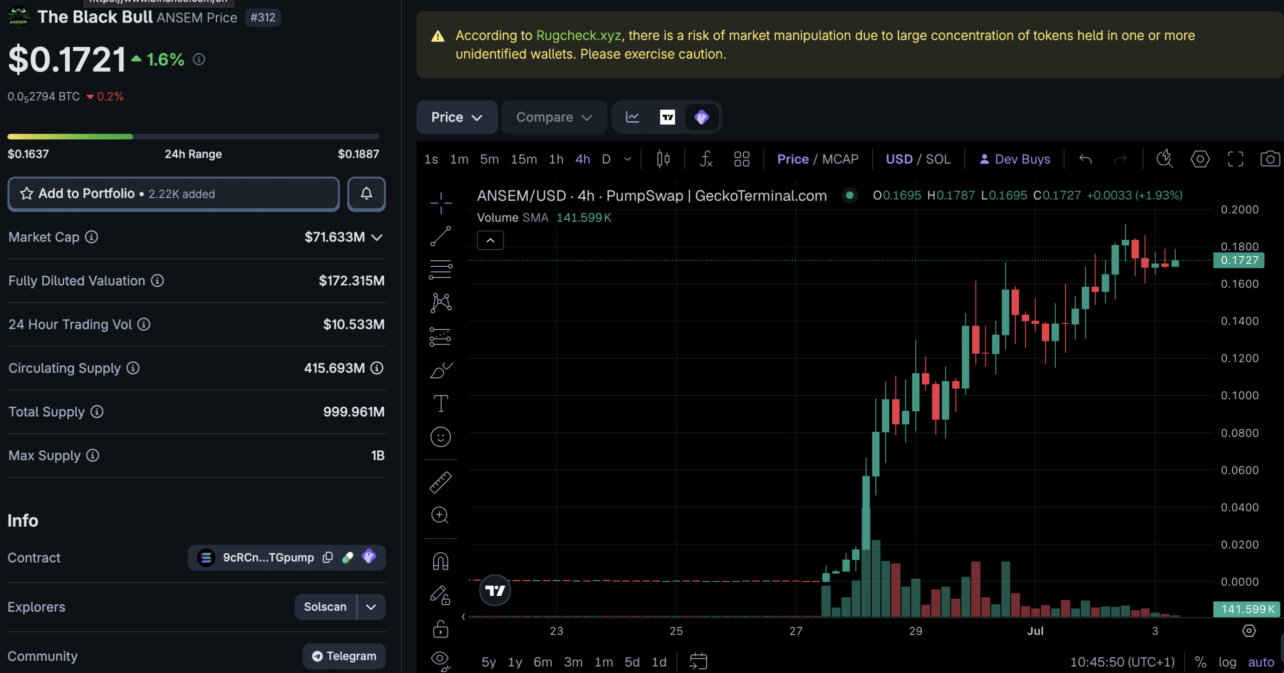Open the Rugcheck.xyz link
This screenshot has width=1284, height=673.
pos(579,35)
